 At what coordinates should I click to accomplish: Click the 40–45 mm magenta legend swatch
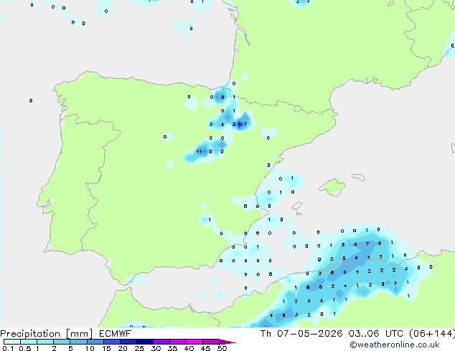pyautogui.click(x=194, y=342)
